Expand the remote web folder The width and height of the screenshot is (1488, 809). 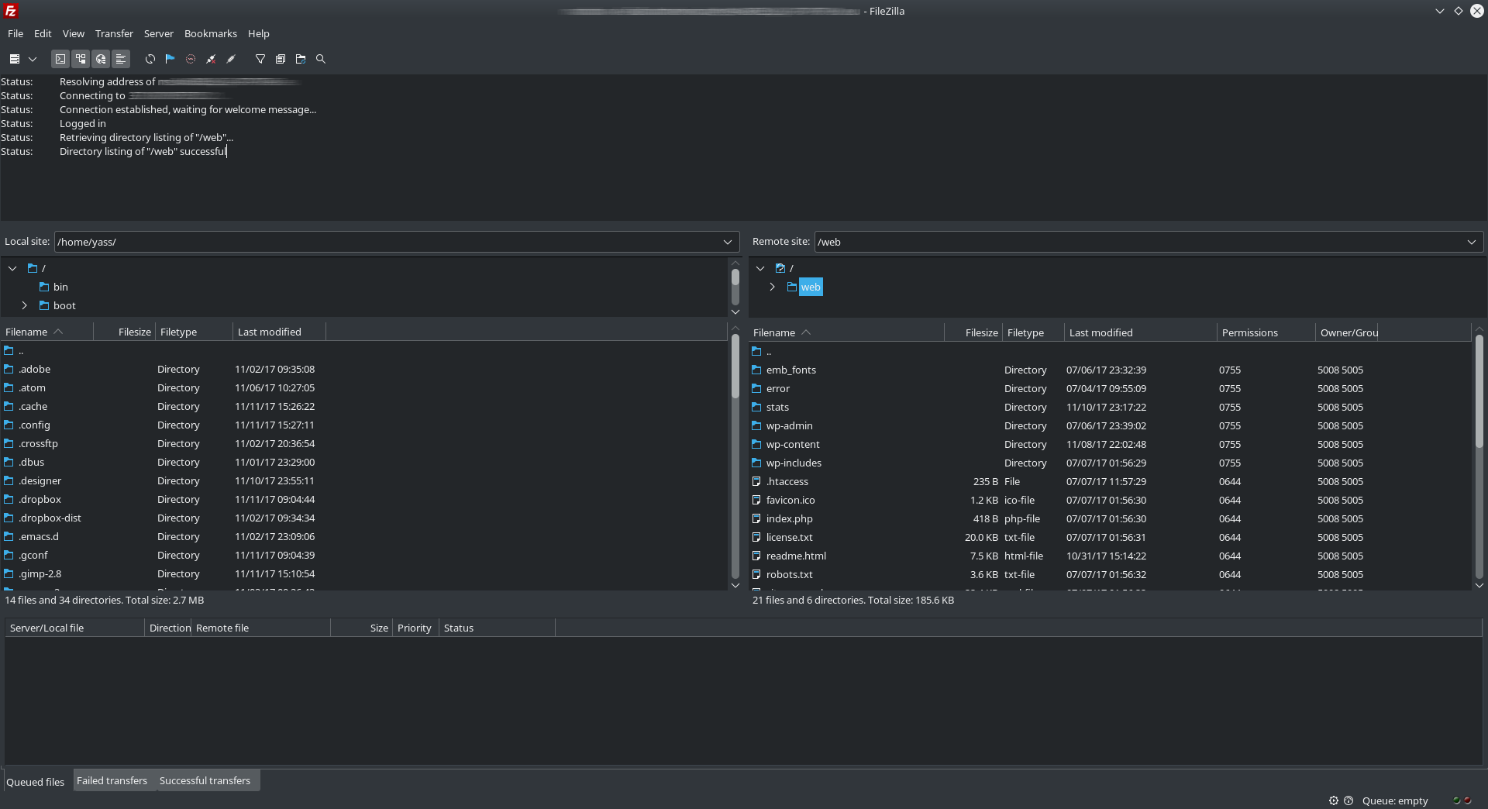point(773,287)
